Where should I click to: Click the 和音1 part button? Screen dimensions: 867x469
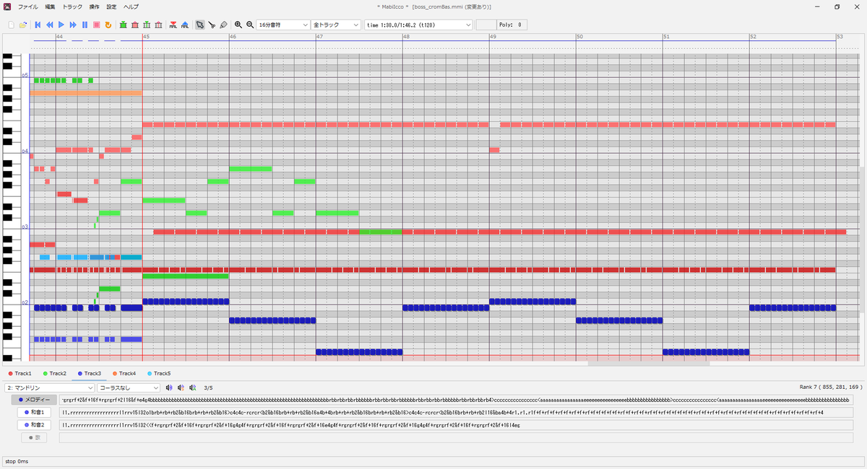33,413
